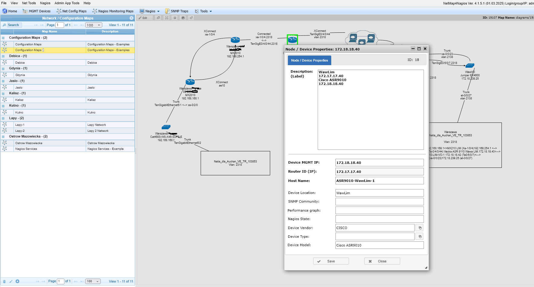Click the Save button in properties dialog
534x287 pixels.
tap(331, 261)
